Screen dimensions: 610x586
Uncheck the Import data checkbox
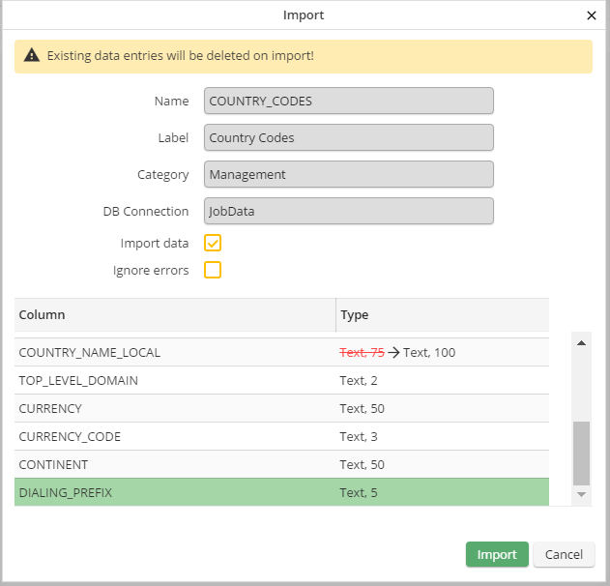tap(213, 243)
